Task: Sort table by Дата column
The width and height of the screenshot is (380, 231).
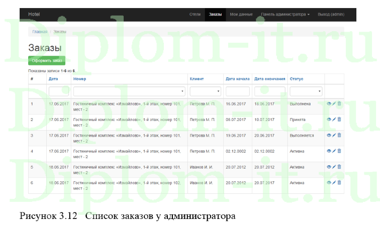Action: [x=53, y=79]
